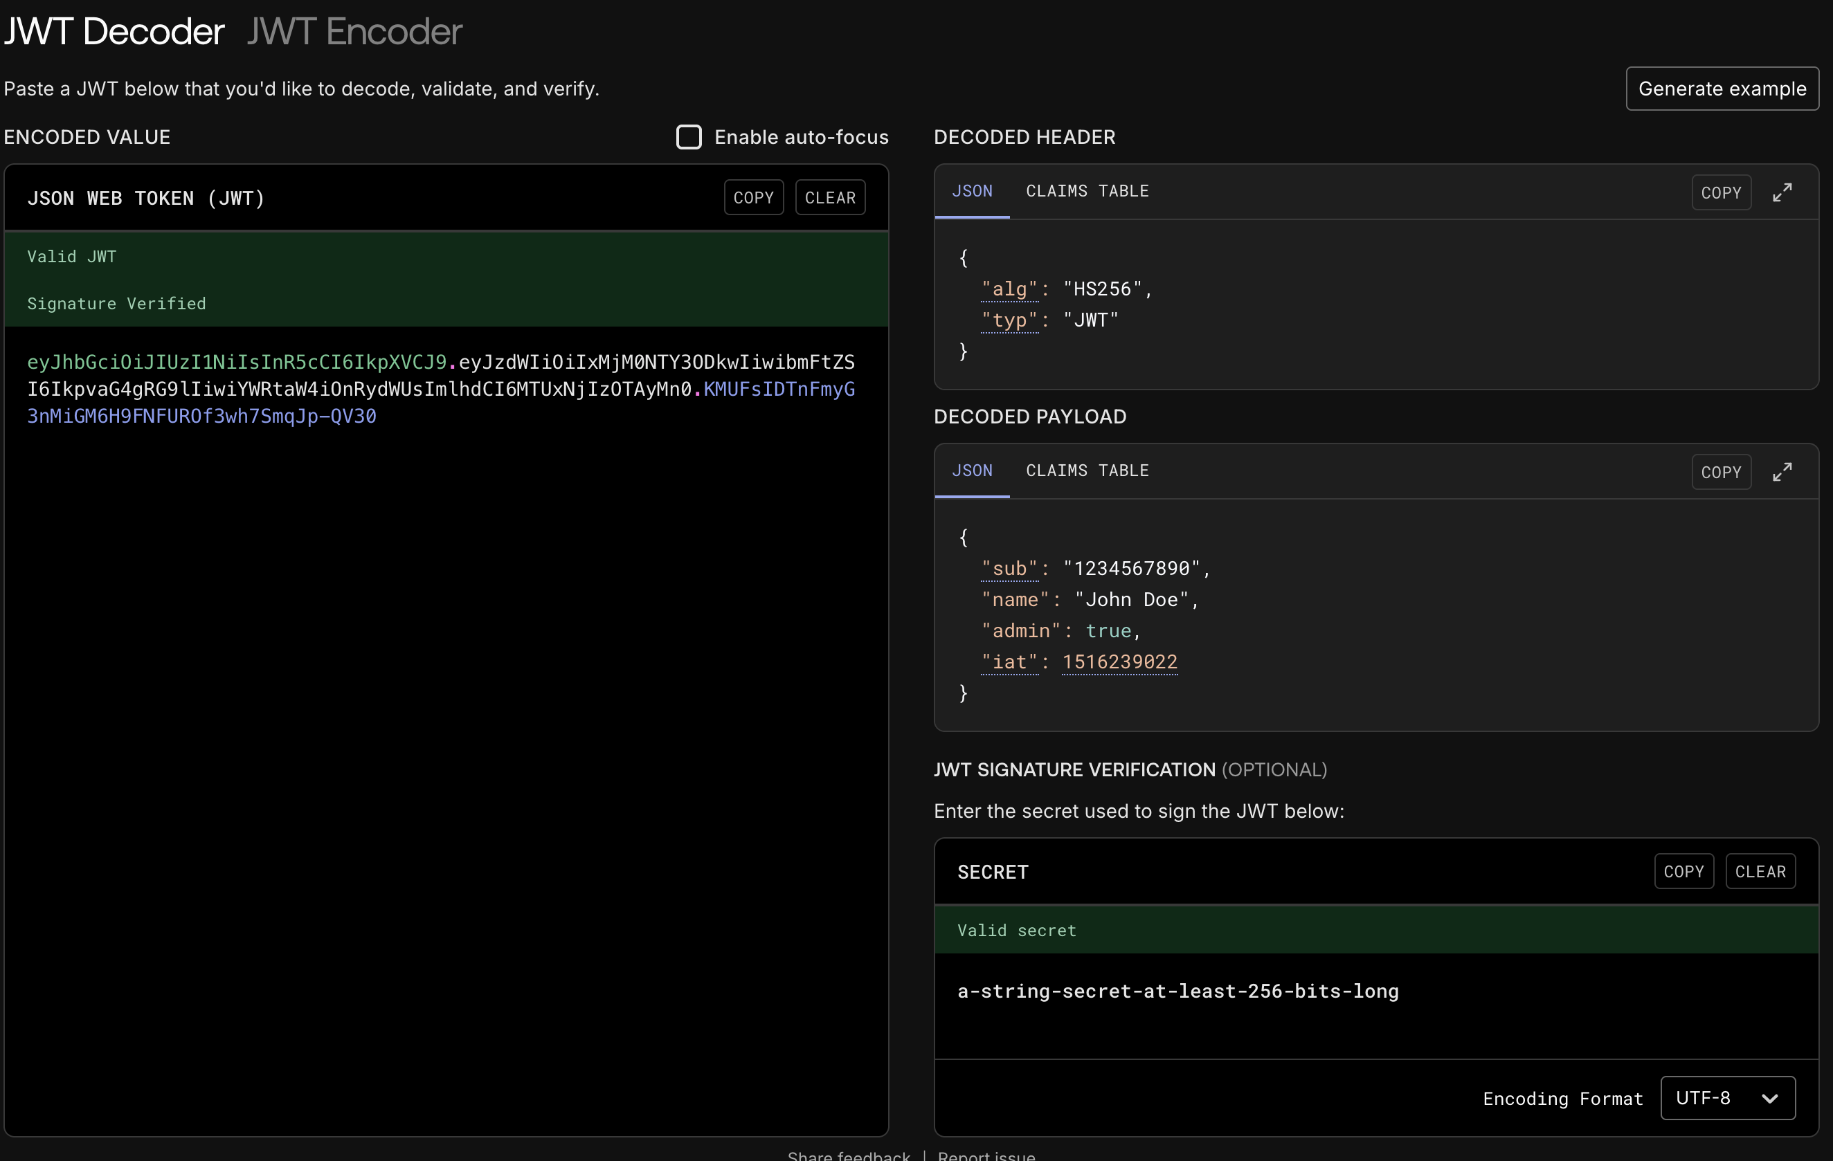Enable the auto-focus checkbox
The width and height of the screenshot is (1833, 1161).
click(x=689, y=137)
